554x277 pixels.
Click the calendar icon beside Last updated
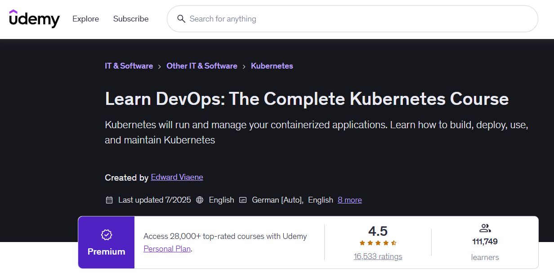click(109, 200)
